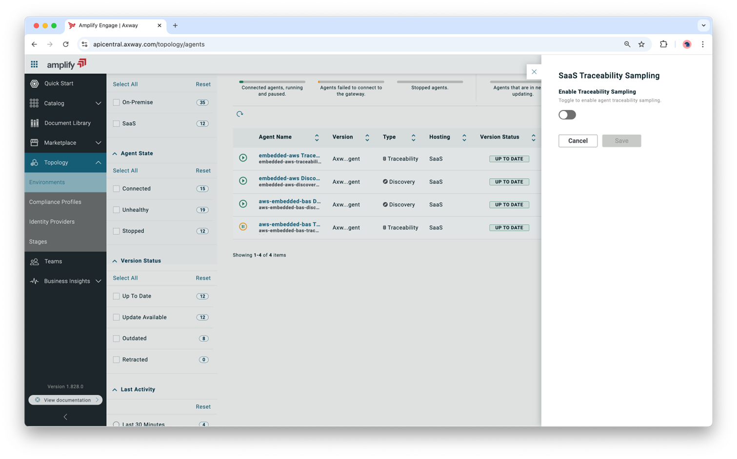The width and height of the screenshot is (737, 459).
Task: Click the paused status icon for aws-embedded-bas Traceability
Action: click(243, 227)
